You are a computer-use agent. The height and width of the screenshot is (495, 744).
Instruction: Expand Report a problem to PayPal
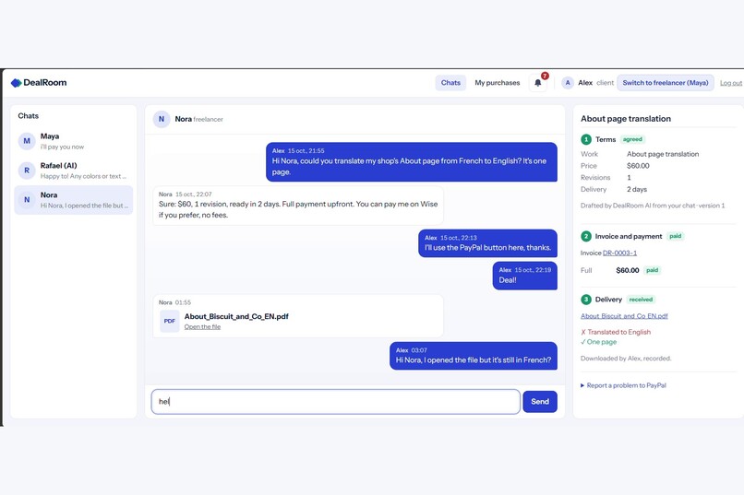point(623,385)
